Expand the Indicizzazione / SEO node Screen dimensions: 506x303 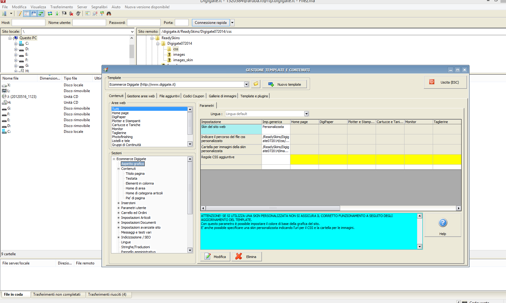pos(119,237)
